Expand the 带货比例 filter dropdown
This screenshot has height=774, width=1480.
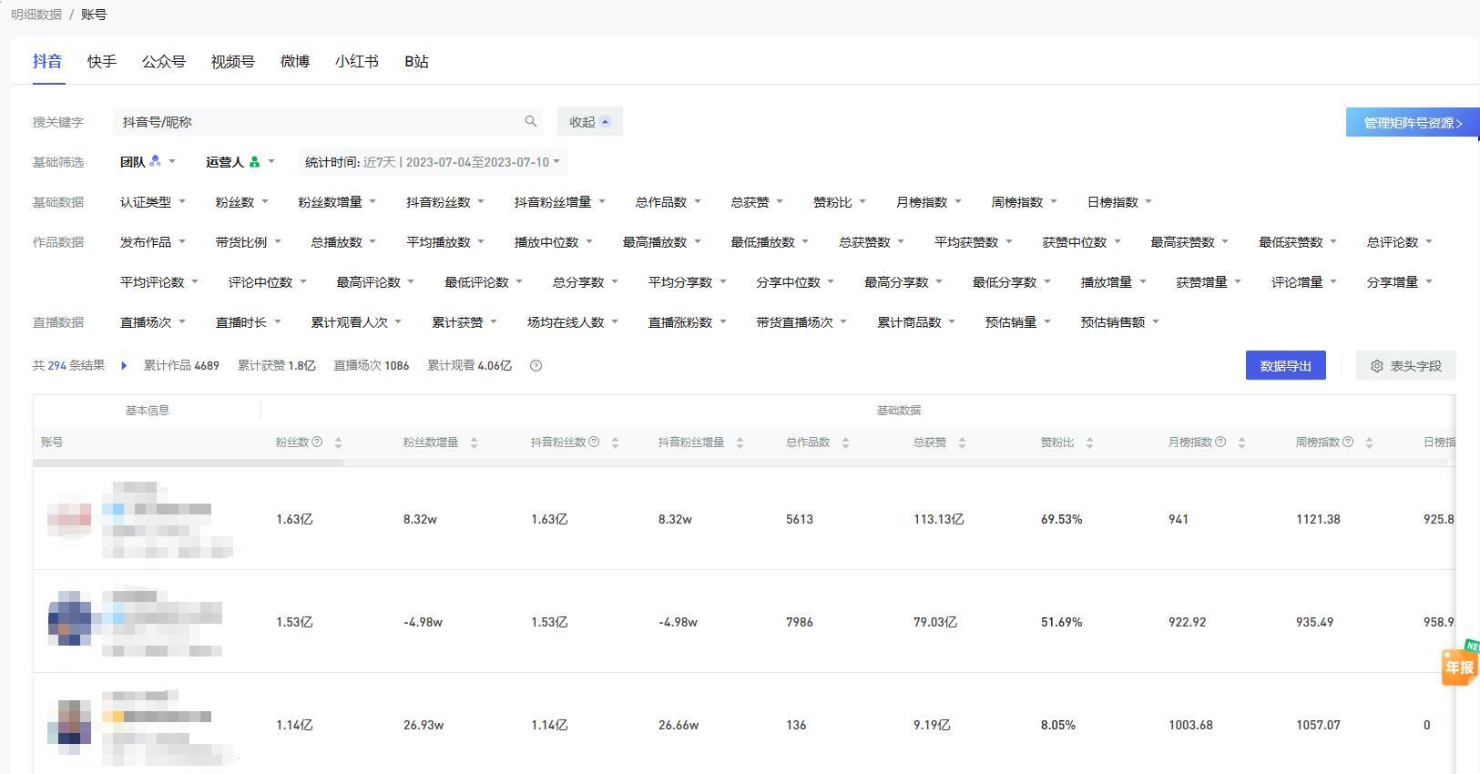point(249,242)
